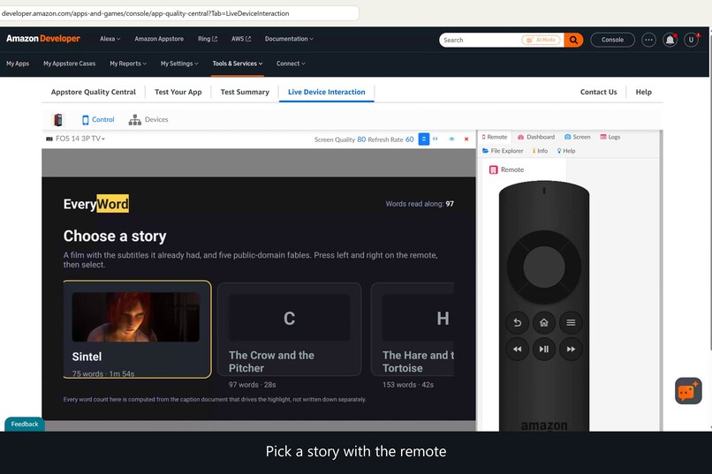712x474 pixels.
Task: Click the Refresh Rate value 60
Action: coord(410,139)
